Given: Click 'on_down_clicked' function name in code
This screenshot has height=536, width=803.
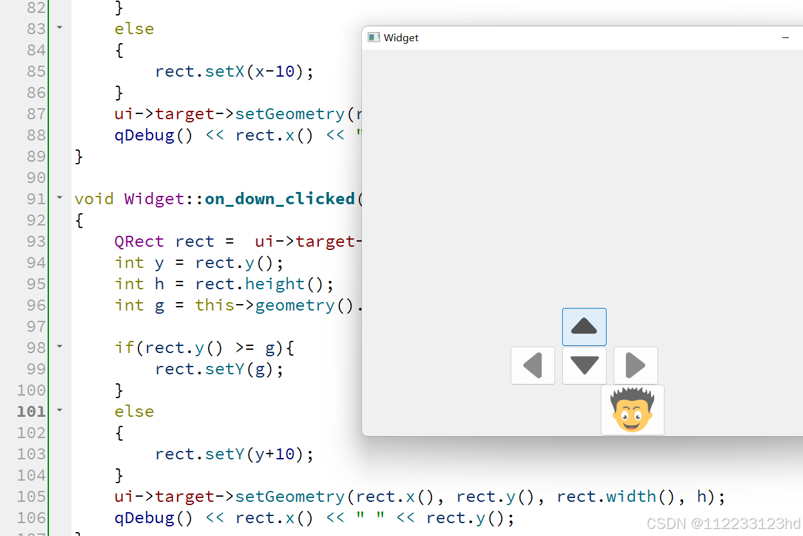Looking at the screenshot, I should click(x=280, y=198).
